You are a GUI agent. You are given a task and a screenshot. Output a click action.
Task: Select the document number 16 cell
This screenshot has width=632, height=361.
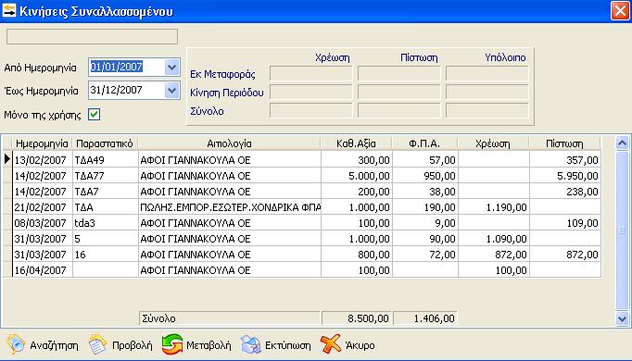click(x=106, y=255)
